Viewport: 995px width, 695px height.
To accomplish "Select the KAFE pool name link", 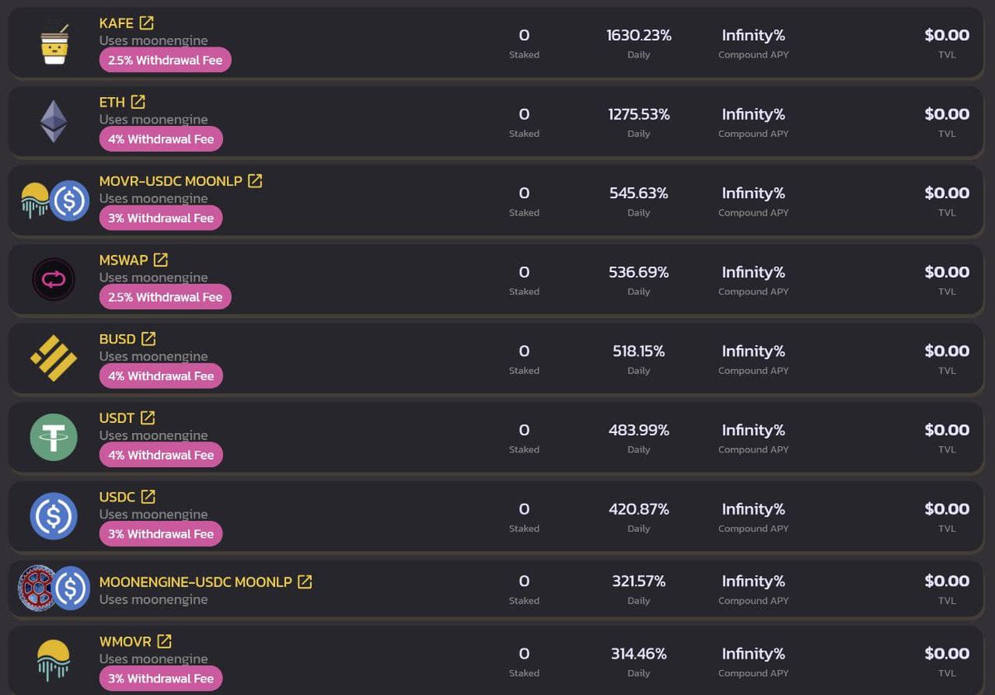I will point(116,23).
